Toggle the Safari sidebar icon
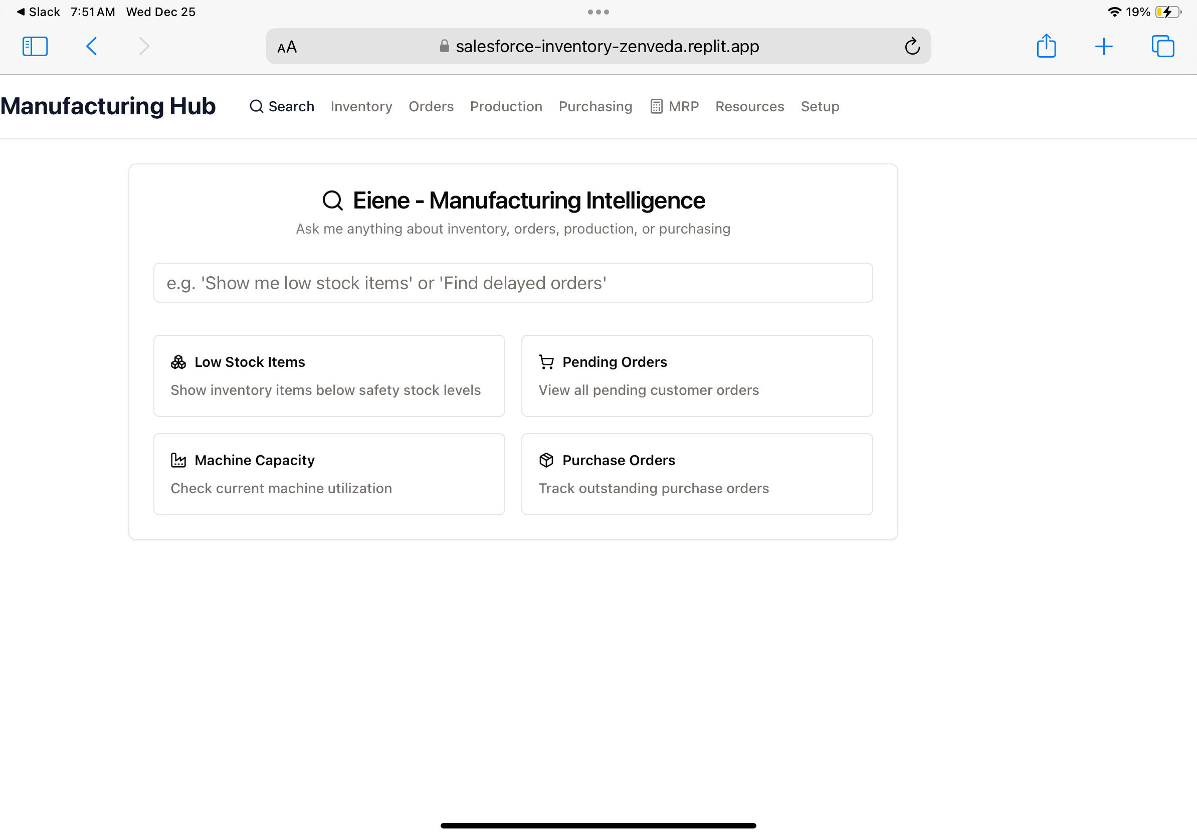 point(35,47)
